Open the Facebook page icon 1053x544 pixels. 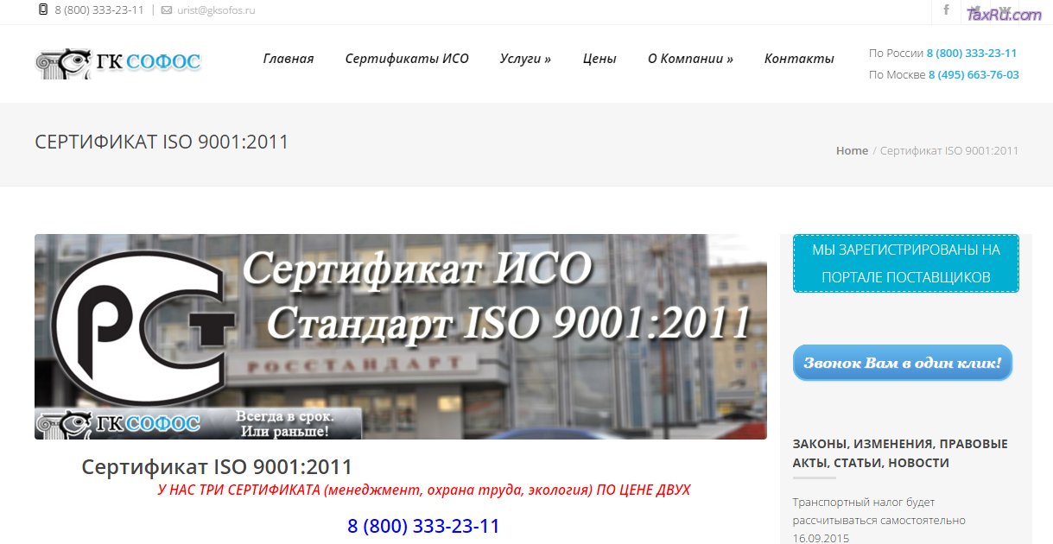click(x=946, y=10)
